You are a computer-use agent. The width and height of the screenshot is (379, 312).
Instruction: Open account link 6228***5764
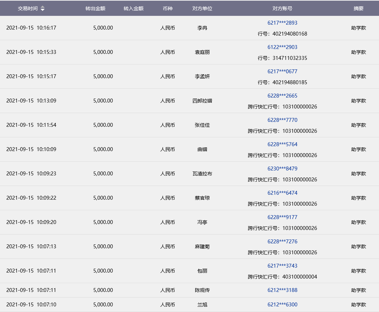click(x=282, y=144)
